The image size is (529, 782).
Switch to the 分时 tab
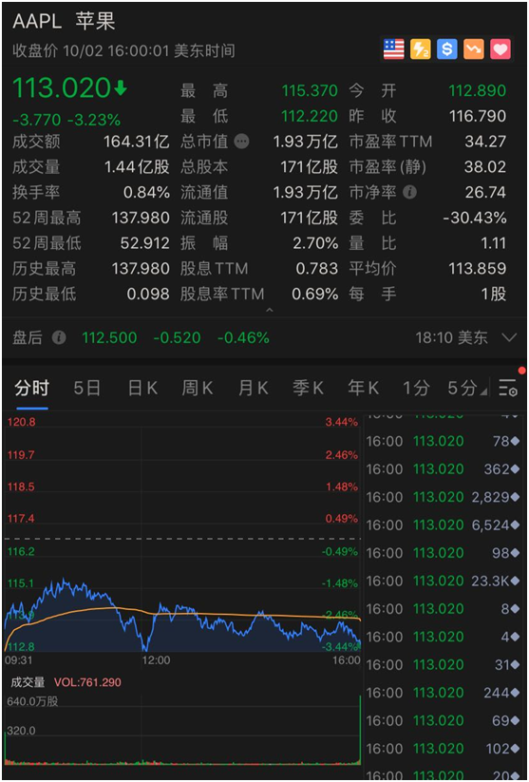click(x=31, y=388)
